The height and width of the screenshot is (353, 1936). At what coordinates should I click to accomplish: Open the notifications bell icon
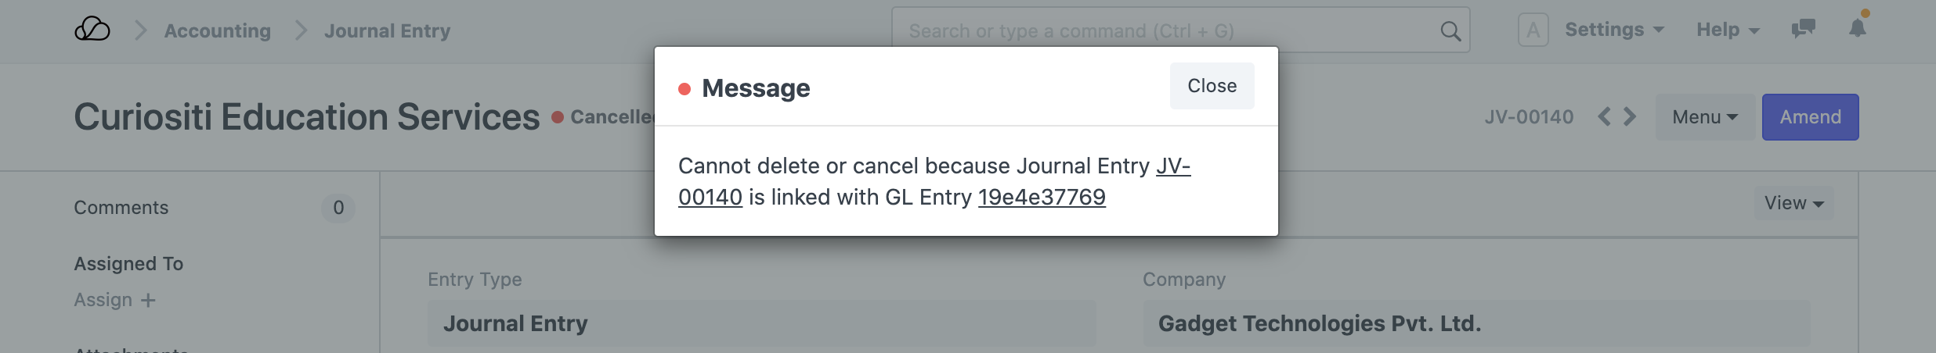(x=1857, y=28)
